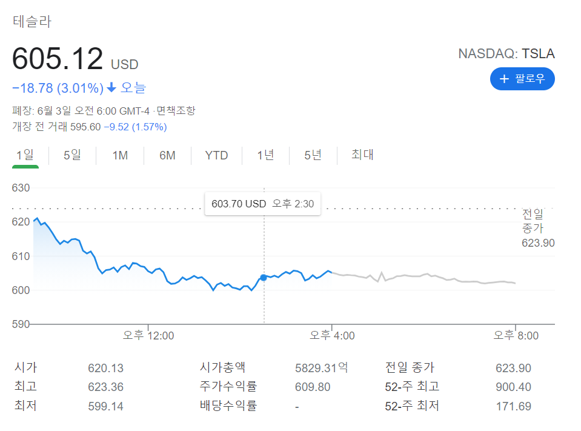The width and height of the screenshot is (581, 431).
Task: Click the 오후 12:00 axis label
Action: click(148, 335)
